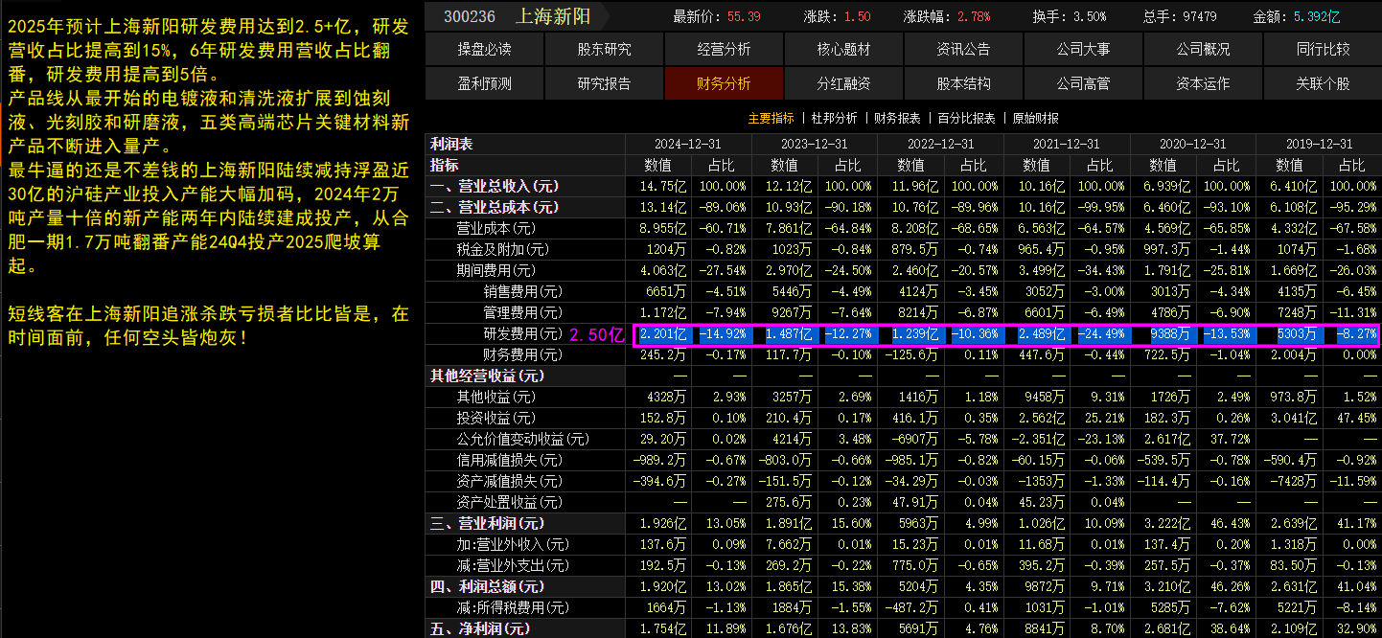
Task: Click the 投资收益(元) row label
Action: pyautogui.click(x=496, y=418)
